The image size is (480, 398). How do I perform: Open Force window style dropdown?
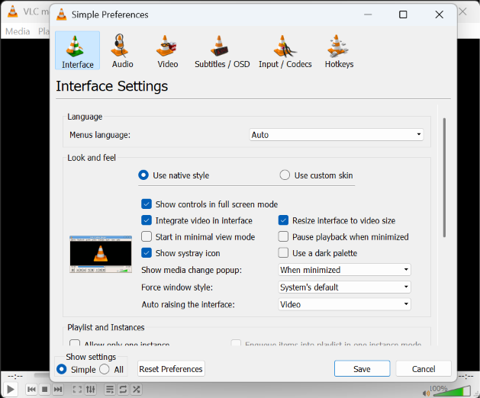click(344, 287)
